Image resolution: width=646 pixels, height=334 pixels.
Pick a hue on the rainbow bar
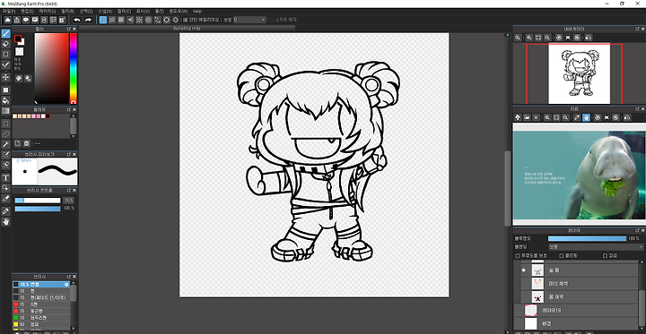tap(73, 68)
